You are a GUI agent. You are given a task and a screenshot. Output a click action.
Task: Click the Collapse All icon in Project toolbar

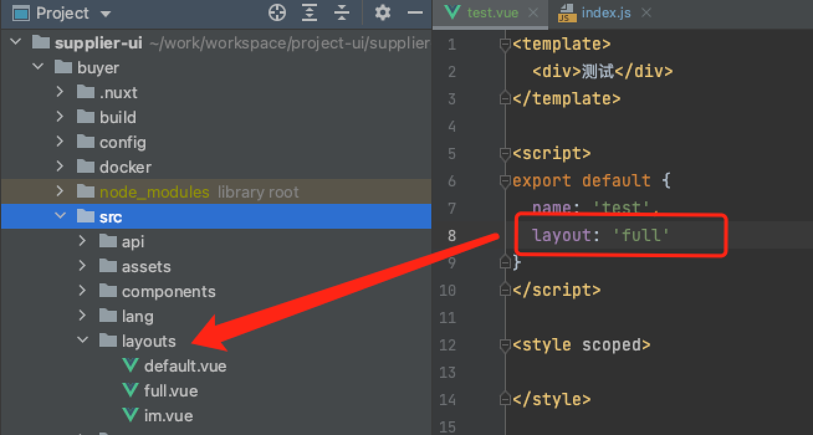click(x=342, y=12)
